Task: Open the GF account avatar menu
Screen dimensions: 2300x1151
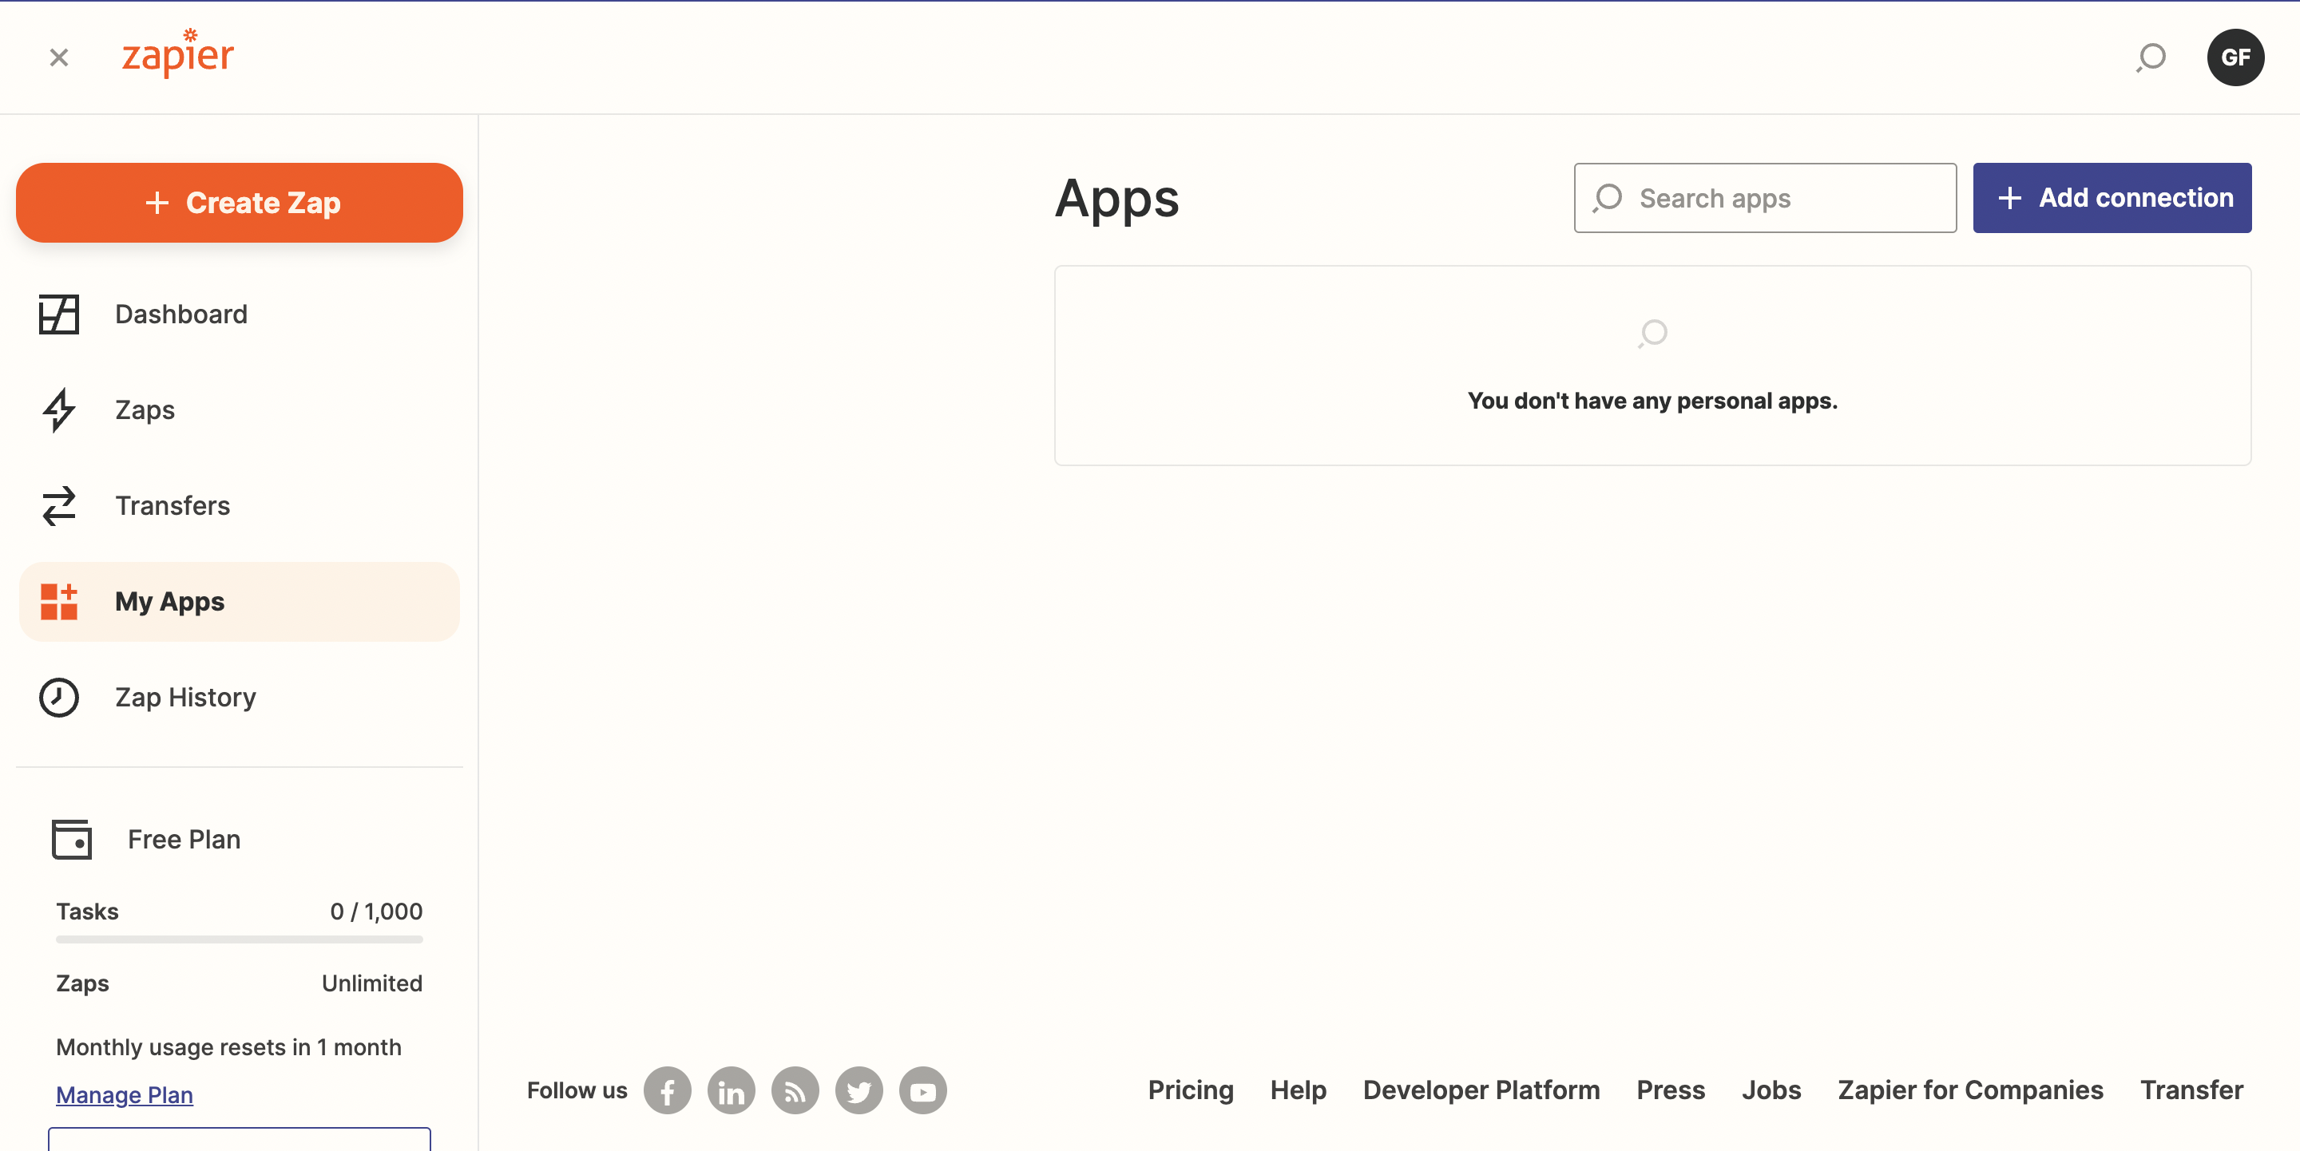Action: click(2235, 58)
